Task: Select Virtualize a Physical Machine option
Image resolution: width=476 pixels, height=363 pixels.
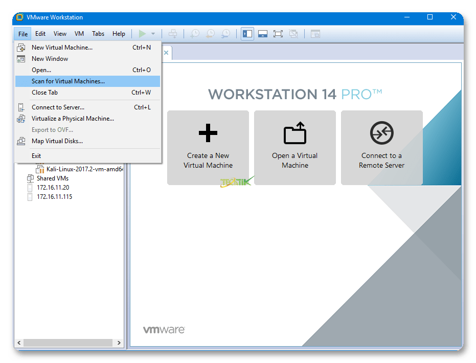Action: point(73,119)
